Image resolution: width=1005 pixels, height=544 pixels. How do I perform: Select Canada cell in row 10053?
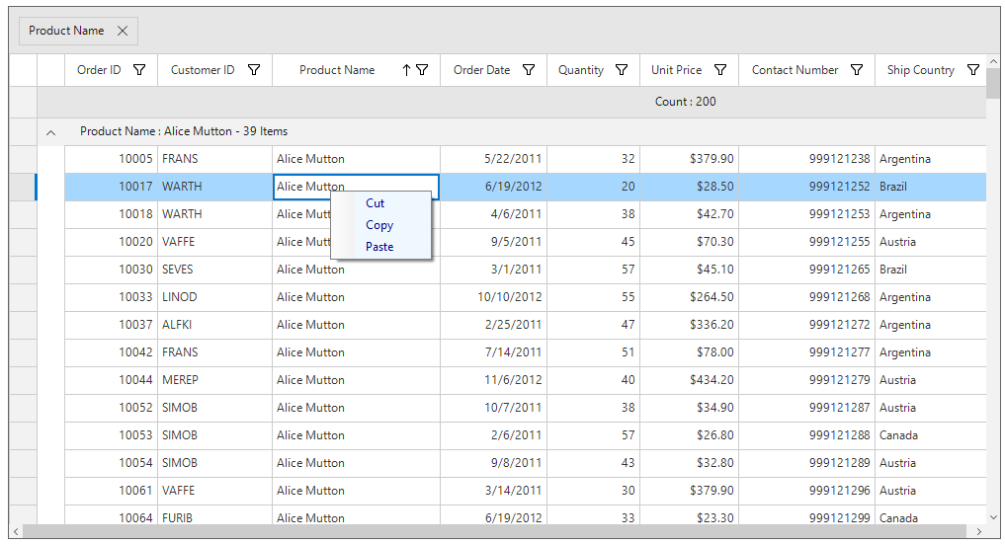pyautogui.click(x=931, y=435)
